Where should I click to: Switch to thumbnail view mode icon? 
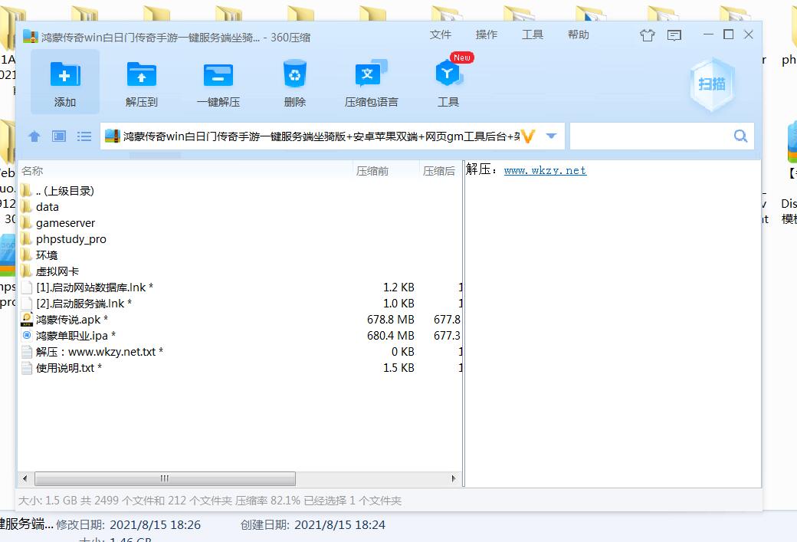[59, 136]
